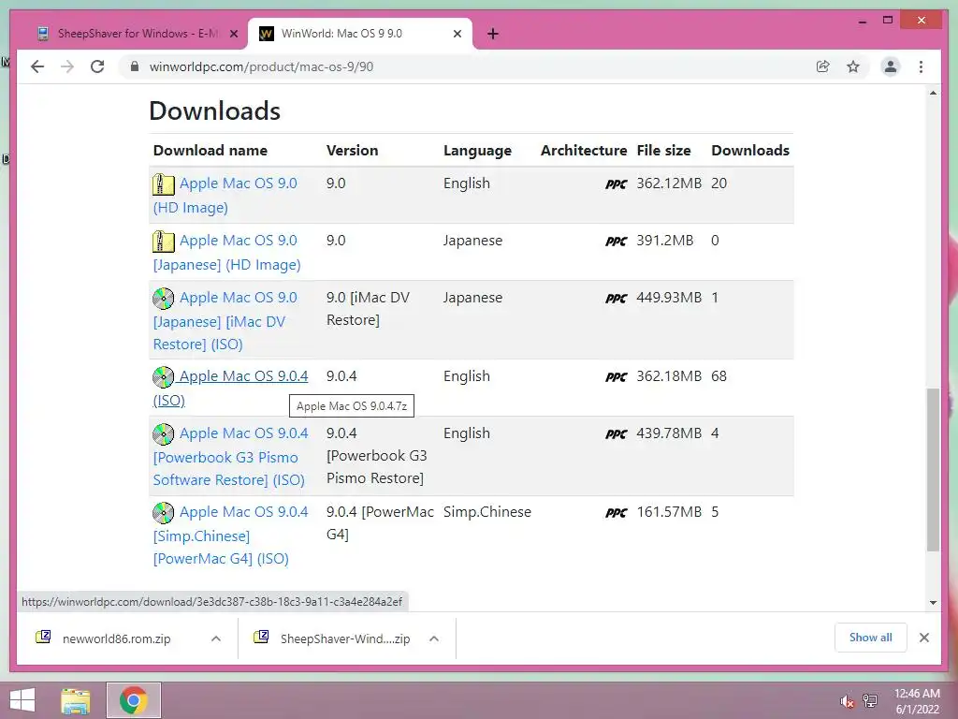958x719 pixels.
Task: Click the Simp.Chinese language cell
Action: 486,512
